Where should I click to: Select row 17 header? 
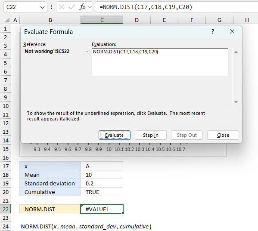[6, 166]
